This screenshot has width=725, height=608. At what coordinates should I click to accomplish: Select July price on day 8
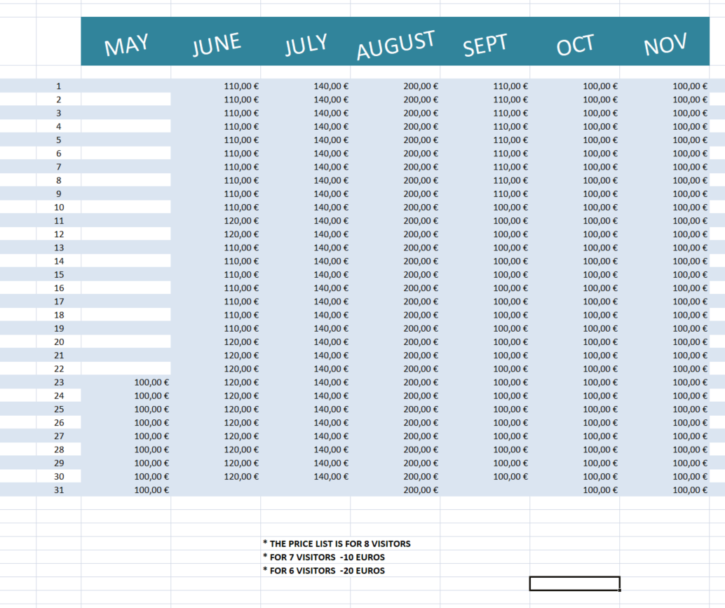pos(331,180)
